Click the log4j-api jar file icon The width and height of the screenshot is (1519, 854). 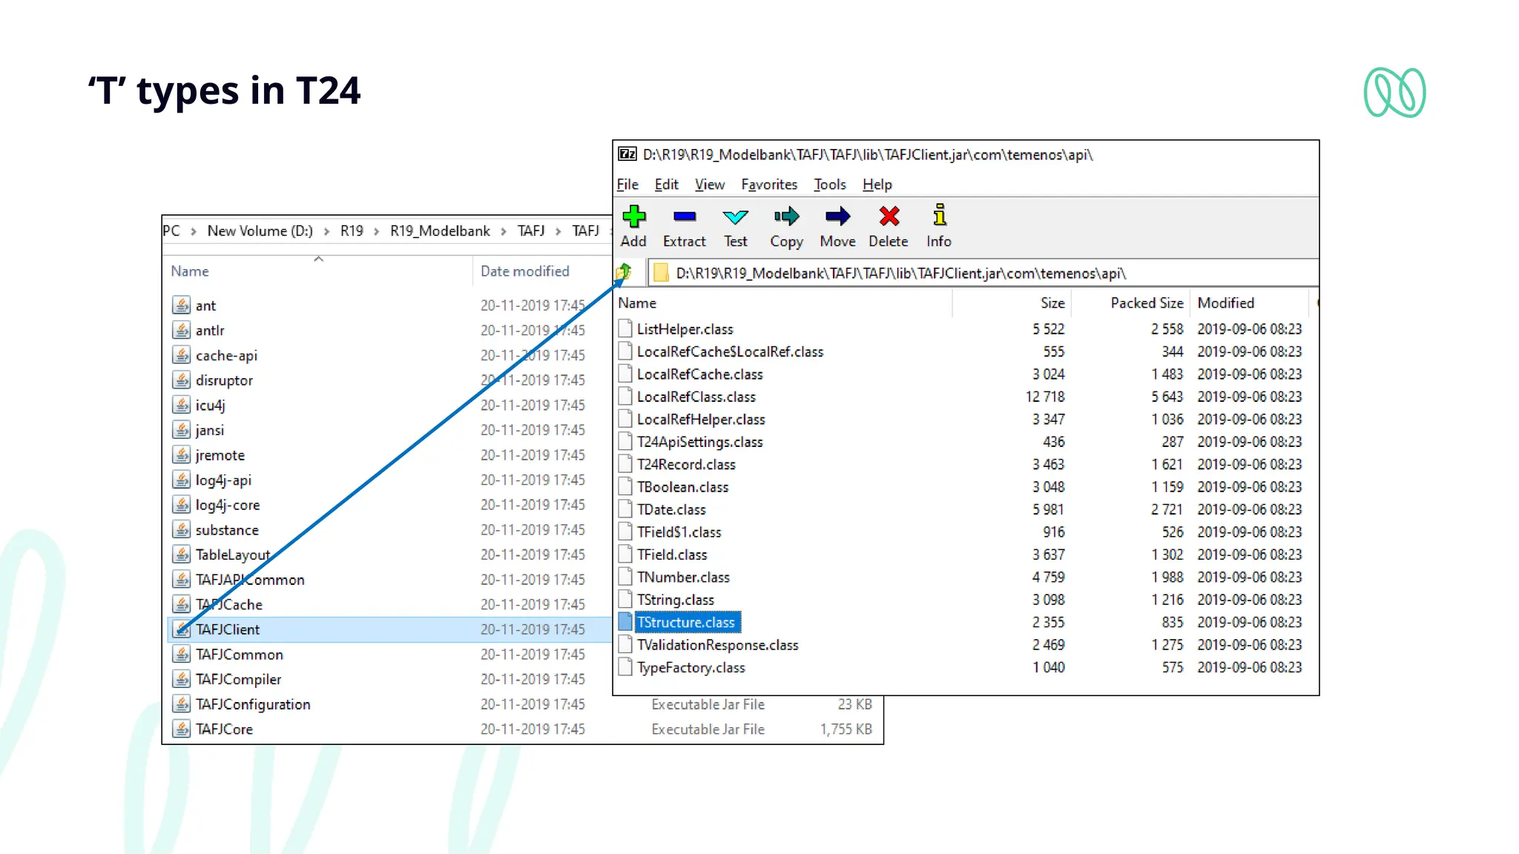point(181,480)
